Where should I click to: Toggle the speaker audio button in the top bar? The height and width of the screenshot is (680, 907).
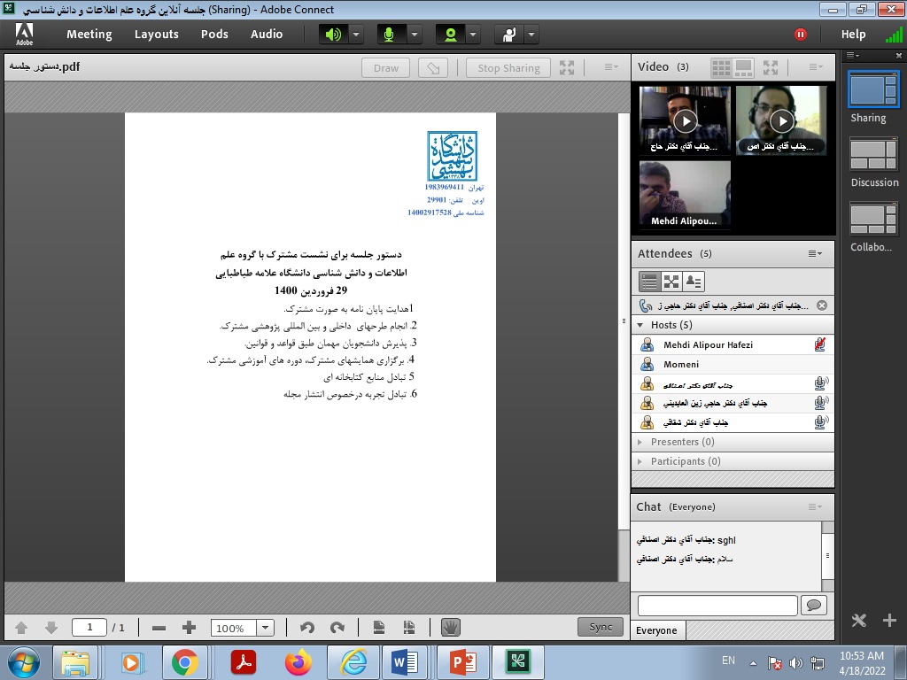pyautogui.click(x=333, y=35)
